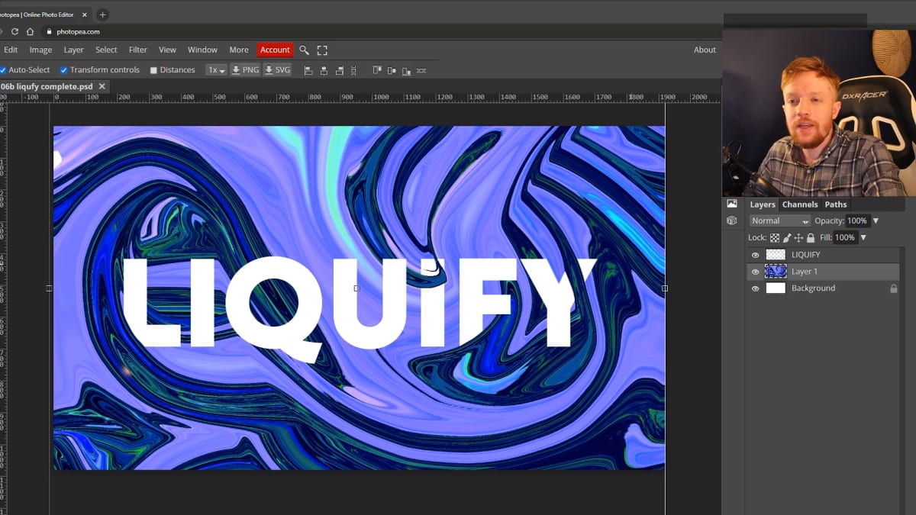Open the Fill percentage dropdown arrow
916x515 pixels.
(x=863, y=237)
